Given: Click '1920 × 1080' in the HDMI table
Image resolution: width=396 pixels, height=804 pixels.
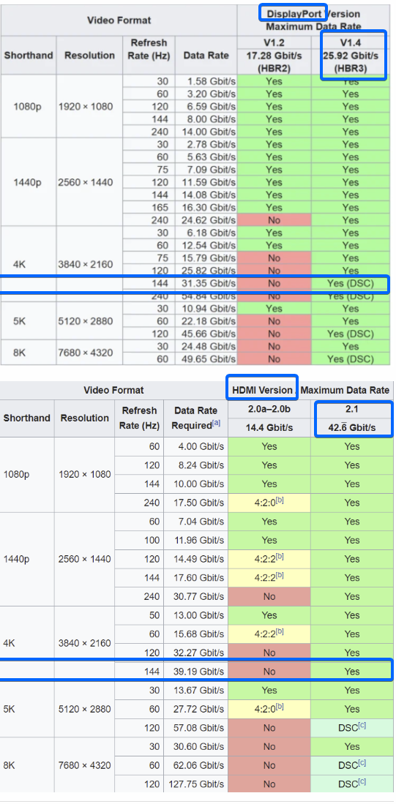Looking at the screenshot, I should (x=85, y=474).
